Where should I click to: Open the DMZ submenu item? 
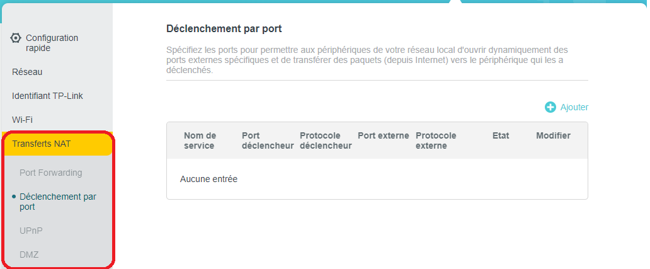click(29, 255)
